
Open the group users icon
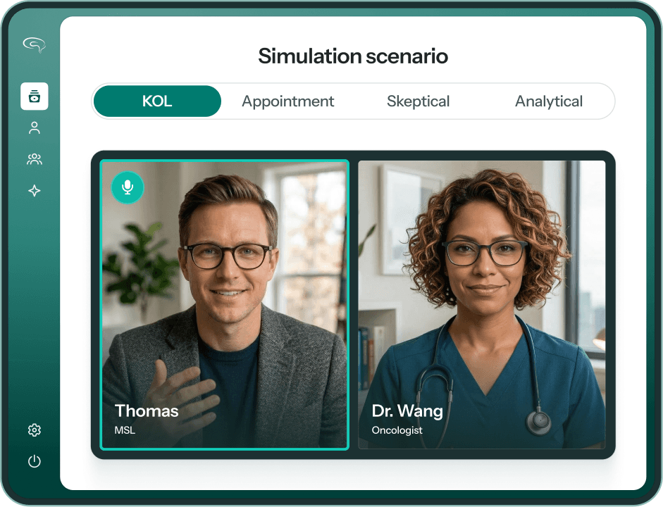click(35, 159)
